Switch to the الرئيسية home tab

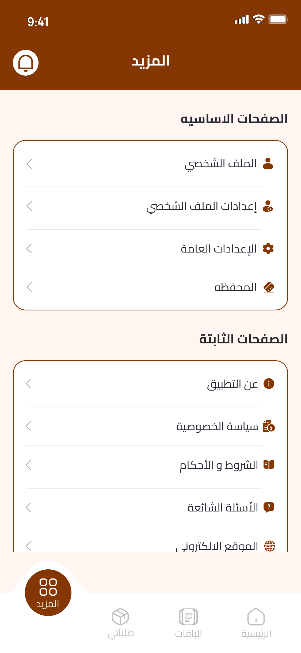click(x=256, y=623)
